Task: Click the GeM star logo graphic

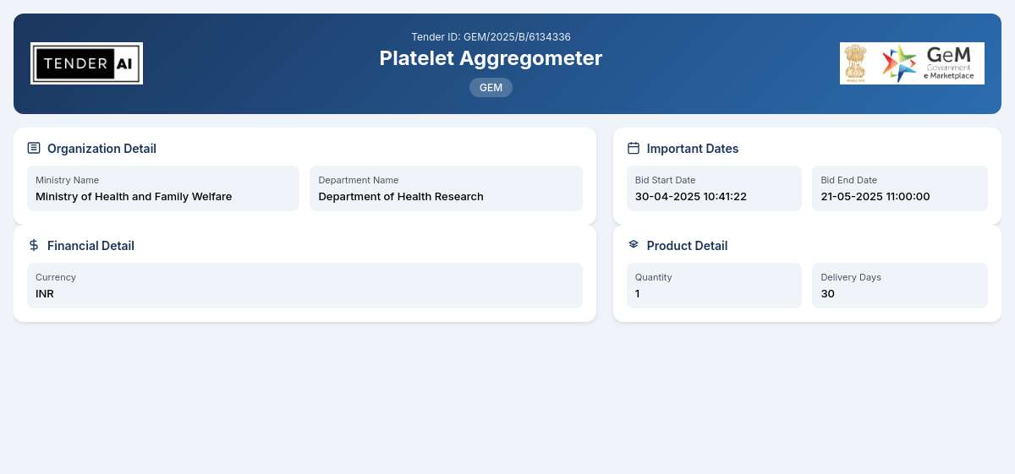Action: point(899,63)
